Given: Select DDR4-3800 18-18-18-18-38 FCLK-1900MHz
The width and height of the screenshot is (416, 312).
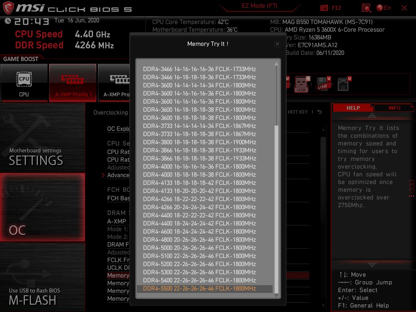Looking at the screenshot, I should (x=199, y=142).
